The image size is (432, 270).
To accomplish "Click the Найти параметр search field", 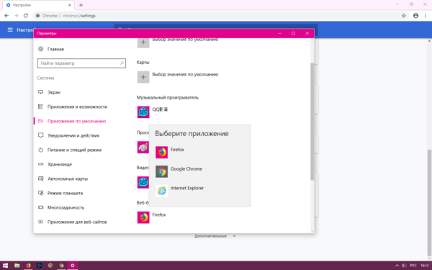I will (x=81, y=63).
